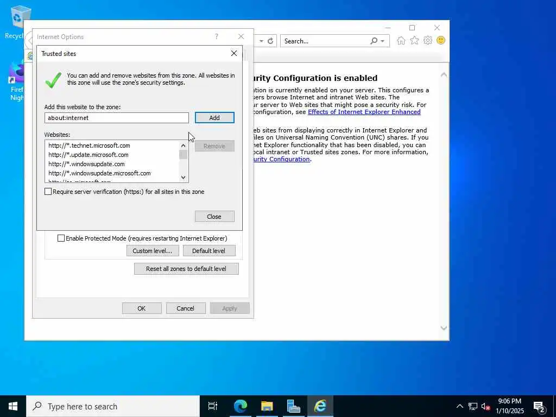
Task: Open the notification center icon
Action: click(539, 406)
